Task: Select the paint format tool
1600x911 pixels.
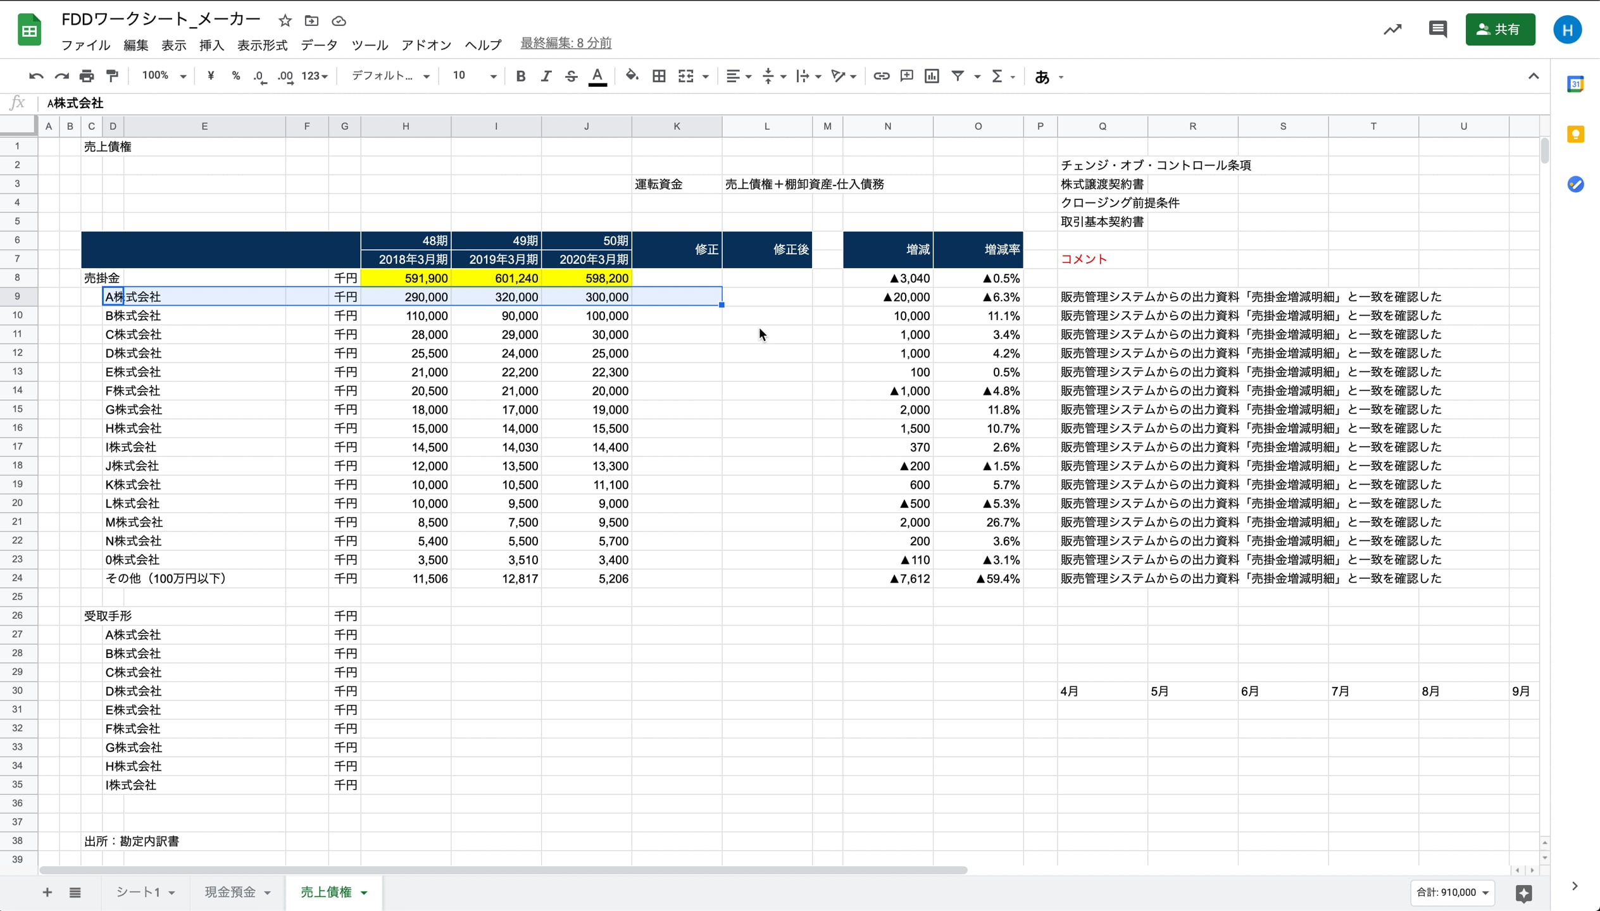Action: click(x=112, y=75)
